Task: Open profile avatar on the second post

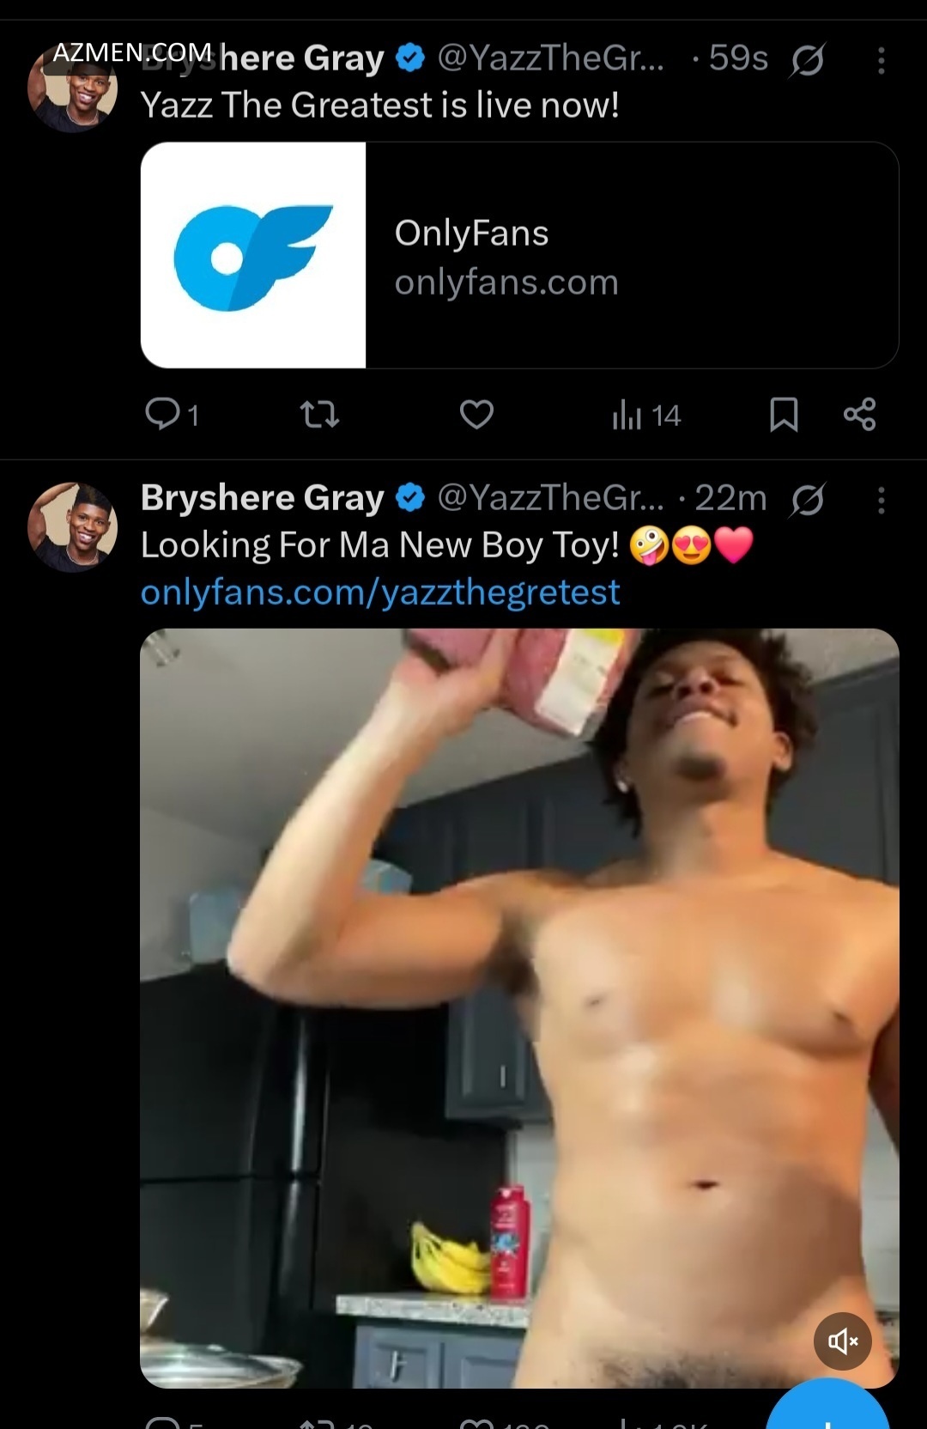Action: (x=72, y=526)
